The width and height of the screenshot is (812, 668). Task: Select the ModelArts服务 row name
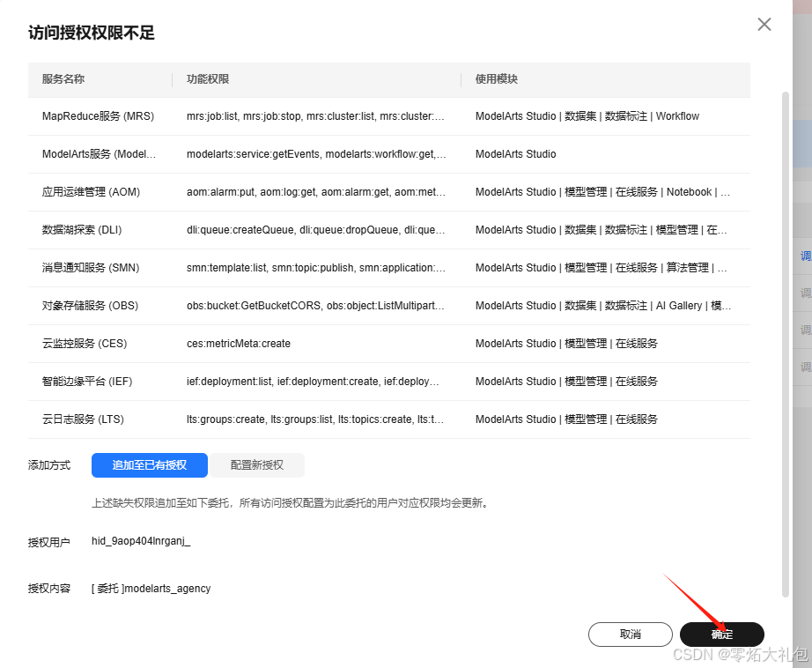point(99,154)
